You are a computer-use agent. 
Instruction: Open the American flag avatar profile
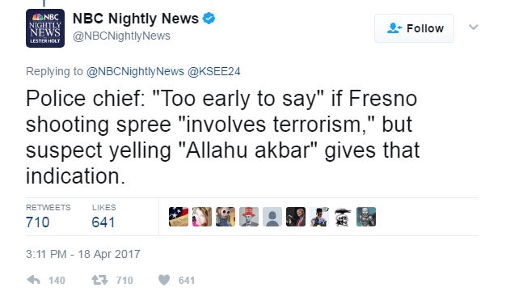tap(179, 217)
